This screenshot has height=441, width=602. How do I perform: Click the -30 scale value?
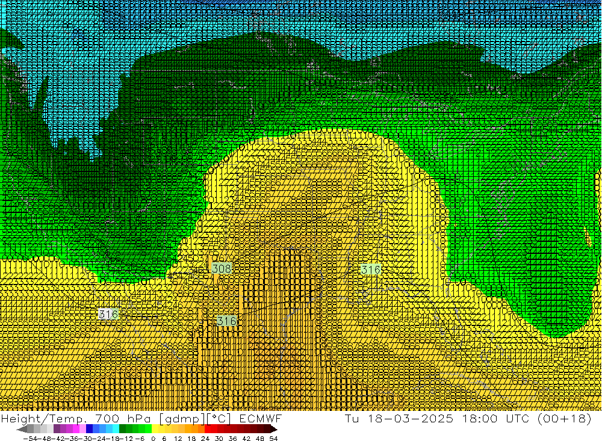(x=85, y=439)
